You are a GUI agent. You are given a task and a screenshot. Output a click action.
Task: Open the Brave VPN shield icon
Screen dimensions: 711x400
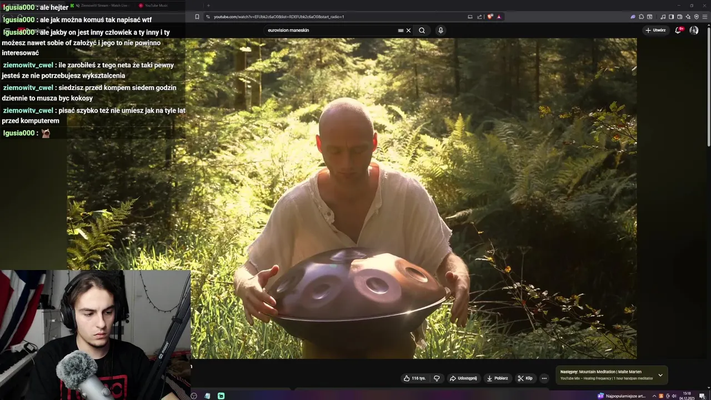pos(697,17)
